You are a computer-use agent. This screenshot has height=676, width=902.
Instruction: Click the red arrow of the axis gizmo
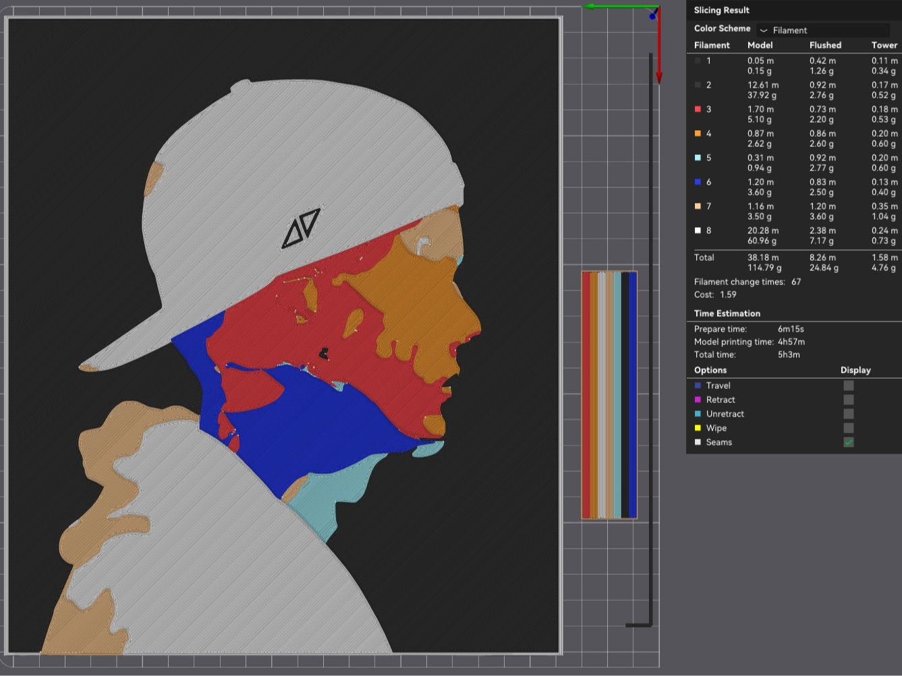point(659,47)
